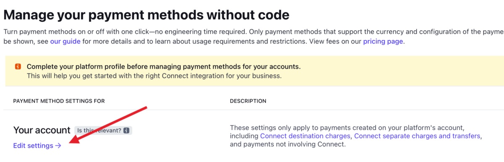
Task: Follow "Connect separate charges and transfers" link
Action: pos(417,136)
